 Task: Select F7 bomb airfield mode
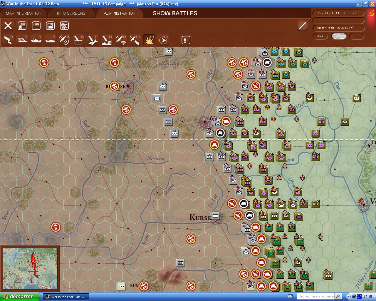[93, 40]
